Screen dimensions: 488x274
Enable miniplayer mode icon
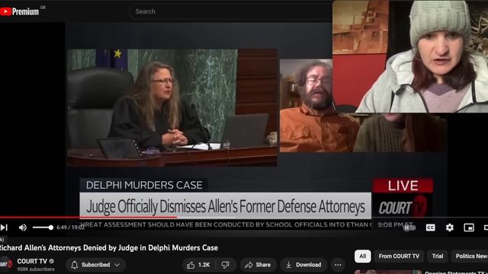[469, 228]
